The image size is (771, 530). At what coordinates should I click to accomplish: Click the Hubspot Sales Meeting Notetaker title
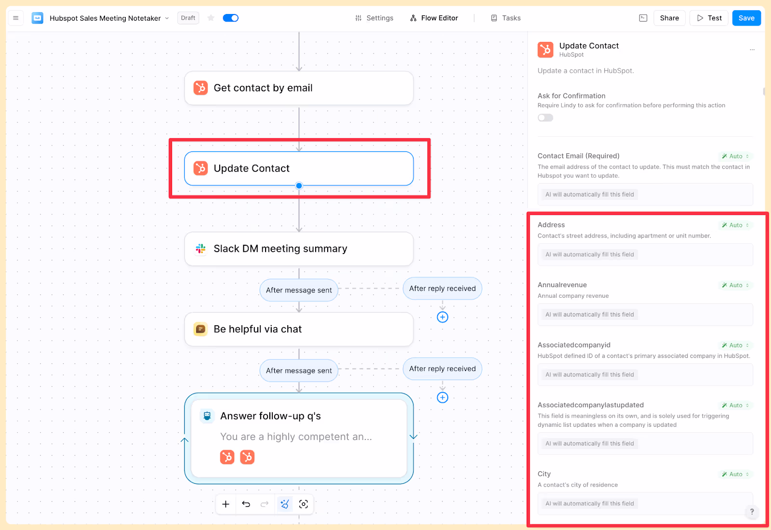click(105, 18)
